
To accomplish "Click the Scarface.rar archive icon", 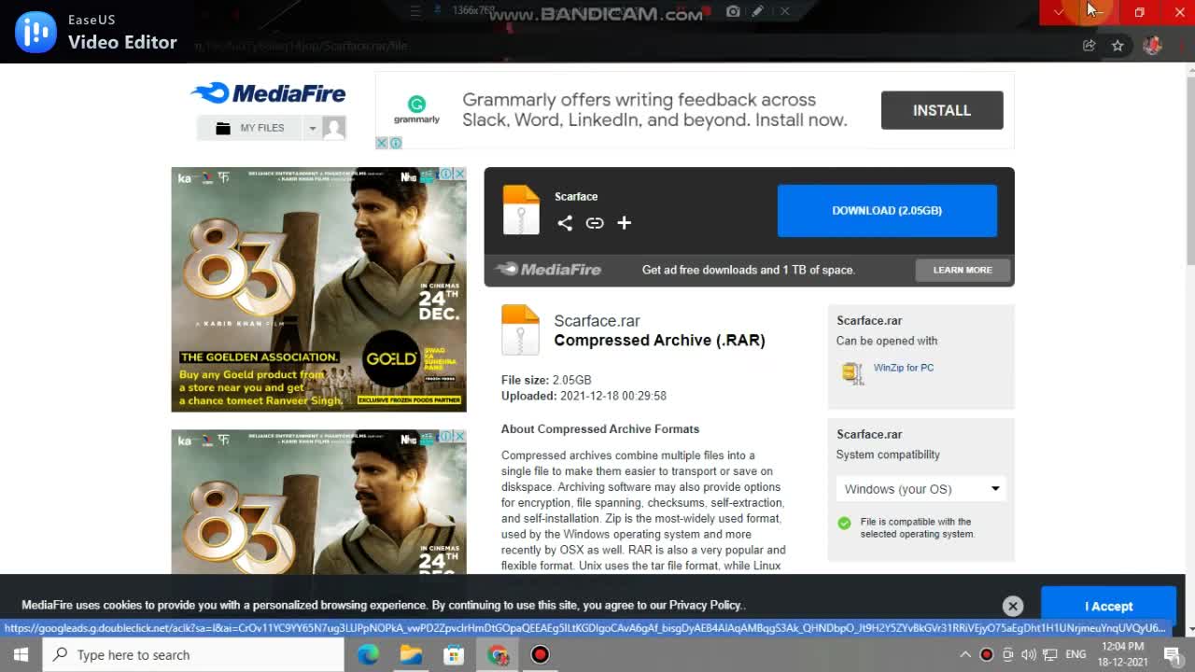I will pos(520,329).
